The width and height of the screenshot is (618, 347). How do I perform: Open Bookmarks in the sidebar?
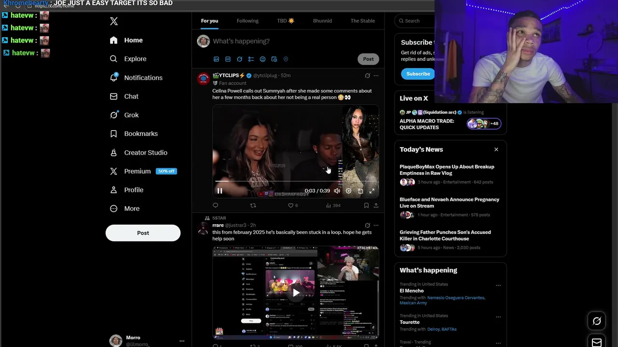[x=134, y=133]
